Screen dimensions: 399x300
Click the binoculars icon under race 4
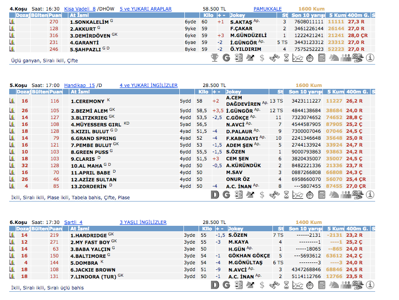pos(274,58)
